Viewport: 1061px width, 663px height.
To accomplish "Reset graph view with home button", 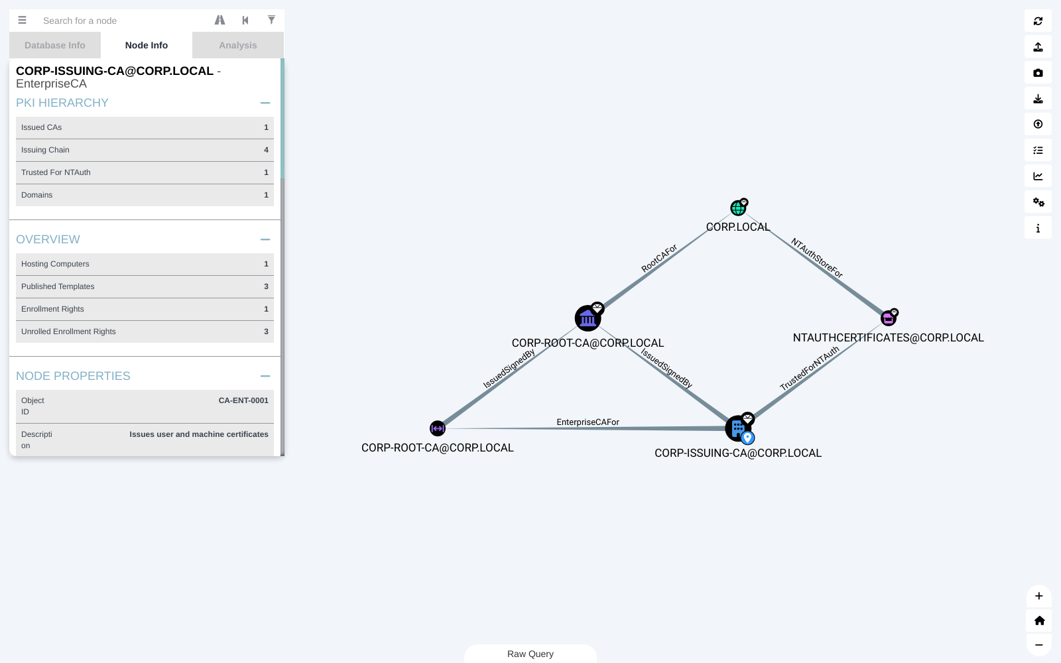I will 1039,620.
